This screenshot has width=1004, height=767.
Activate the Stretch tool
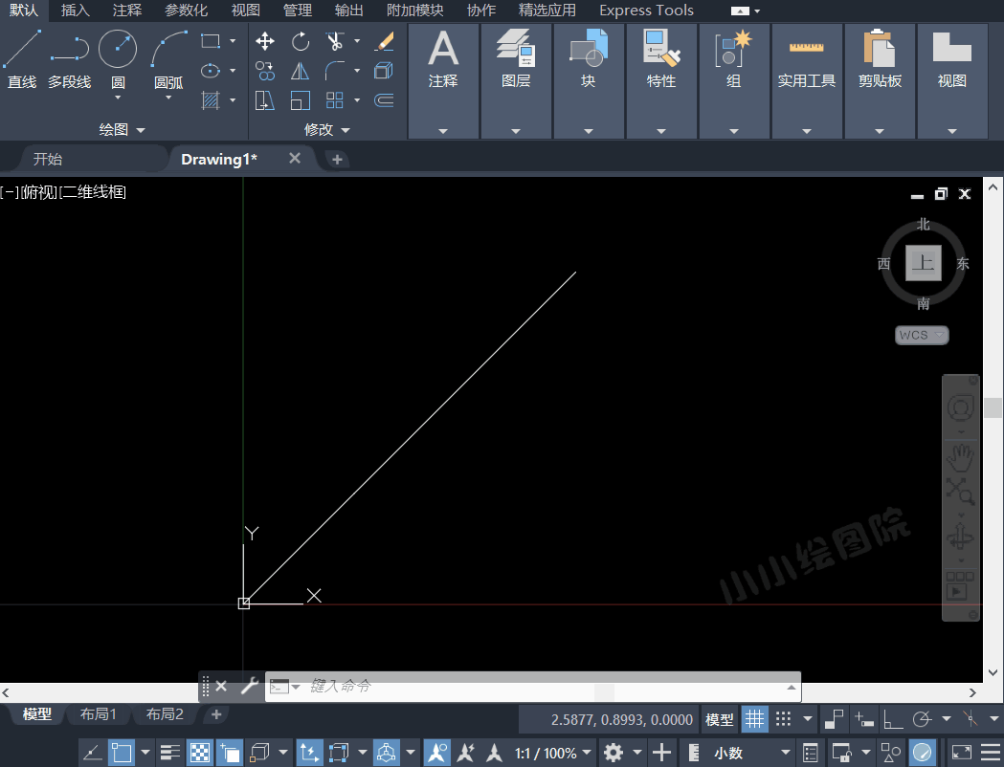[265, 100]
